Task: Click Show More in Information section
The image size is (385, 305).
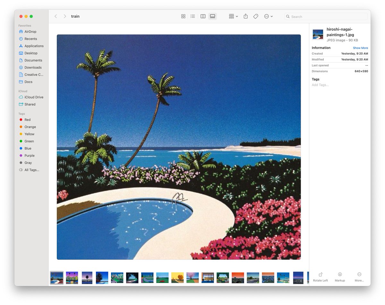Action: pos(360,48)
